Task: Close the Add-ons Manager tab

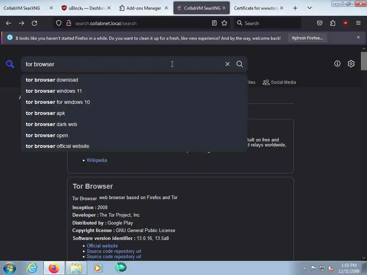Action: pos(166,8)
